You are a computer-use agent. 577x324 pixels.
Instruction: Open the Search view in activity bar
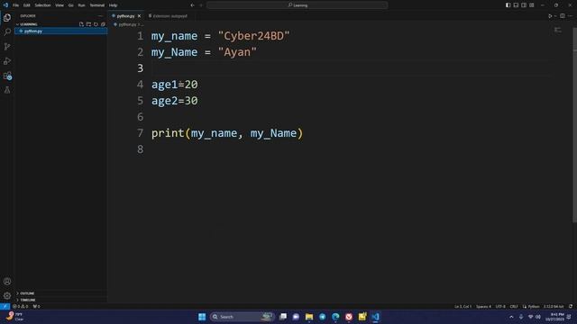click(x=7, y=32)
